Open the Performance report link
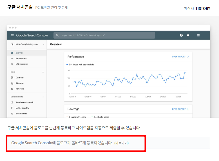219x161 pixels. tap(180, 56)
